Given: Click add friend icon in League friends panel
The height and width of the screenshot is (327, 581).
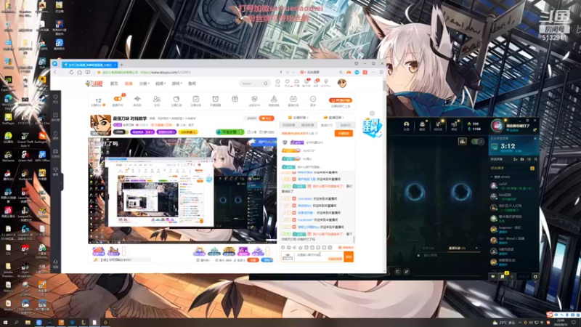Looking at the screenshot, I should coord(515,159).
